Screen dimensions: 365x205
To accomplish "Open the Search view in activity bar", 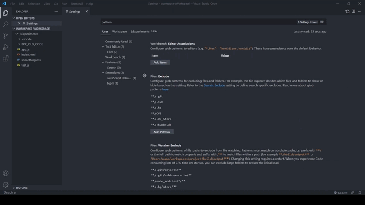I will click(6, 24).
